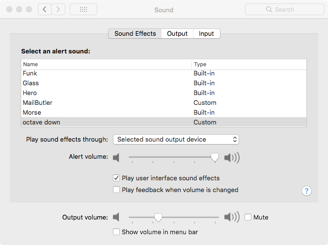The height and width of the screenshot is (245, 328).
Task: Click the loud output volume speaker icon
Action: coord(232,217)
